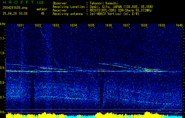Click antenna value 2el-HB9CV Vertical

point(114,14)
